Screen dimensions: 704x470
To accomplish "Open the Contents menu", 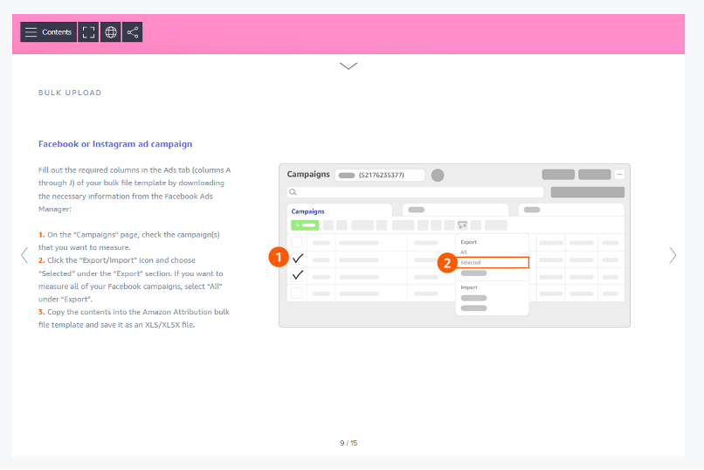I will [49, 31].
